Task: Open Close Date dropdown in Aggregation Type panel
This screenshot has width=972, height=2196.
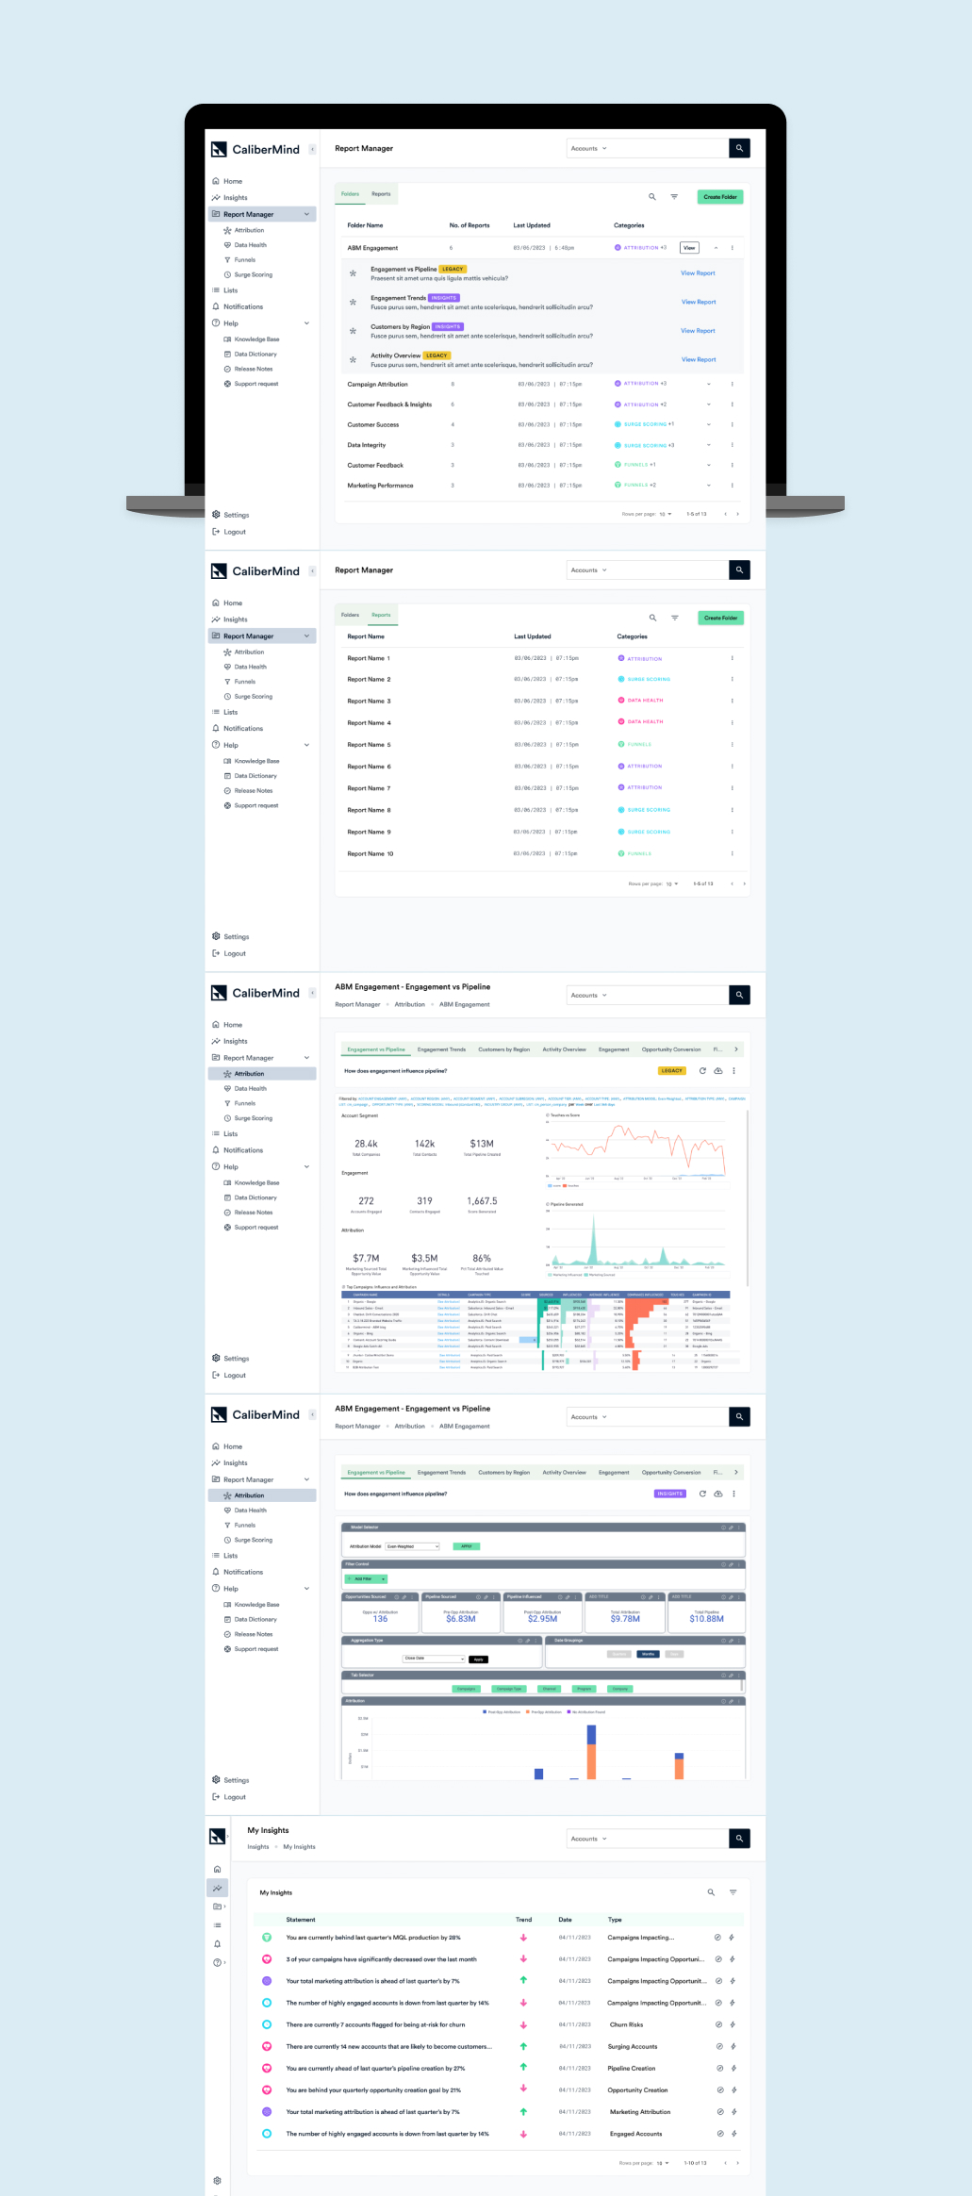Action: tap(434, 1659)
